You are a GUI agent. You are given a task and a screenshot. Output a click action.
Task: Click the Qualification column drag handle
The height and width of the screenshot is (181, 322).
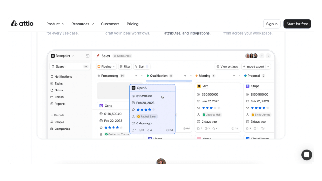point(191,76)
